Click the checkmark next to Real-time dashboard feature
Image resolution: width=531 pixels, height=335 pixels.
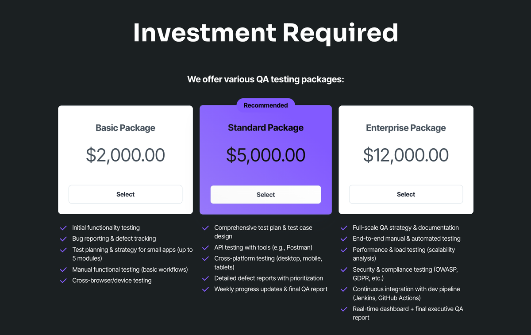344,309
